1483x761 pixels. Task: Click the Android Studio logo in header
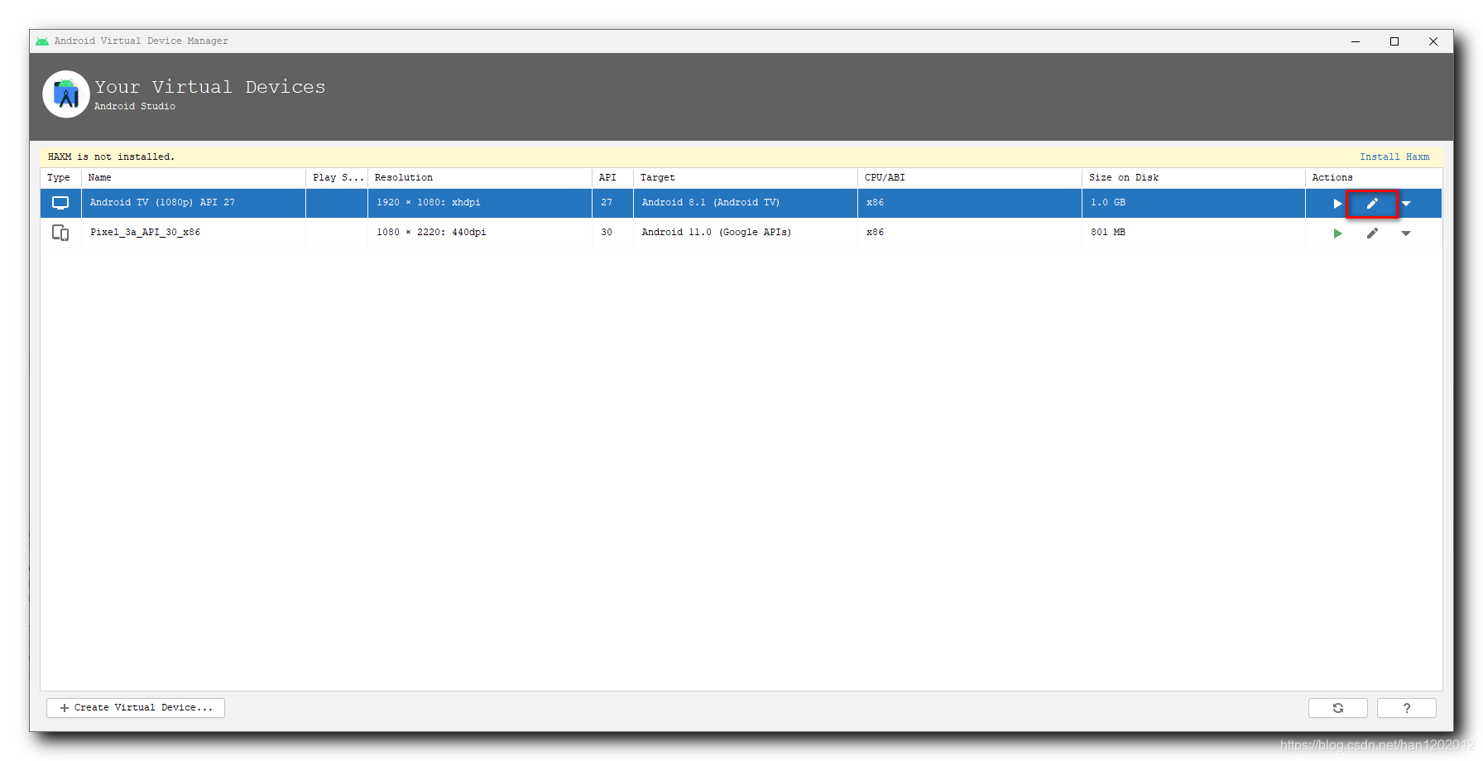coord(66,94)
